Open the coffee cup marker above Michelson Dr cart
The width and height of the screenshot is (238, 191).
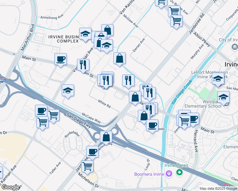[x=93, y=152]
